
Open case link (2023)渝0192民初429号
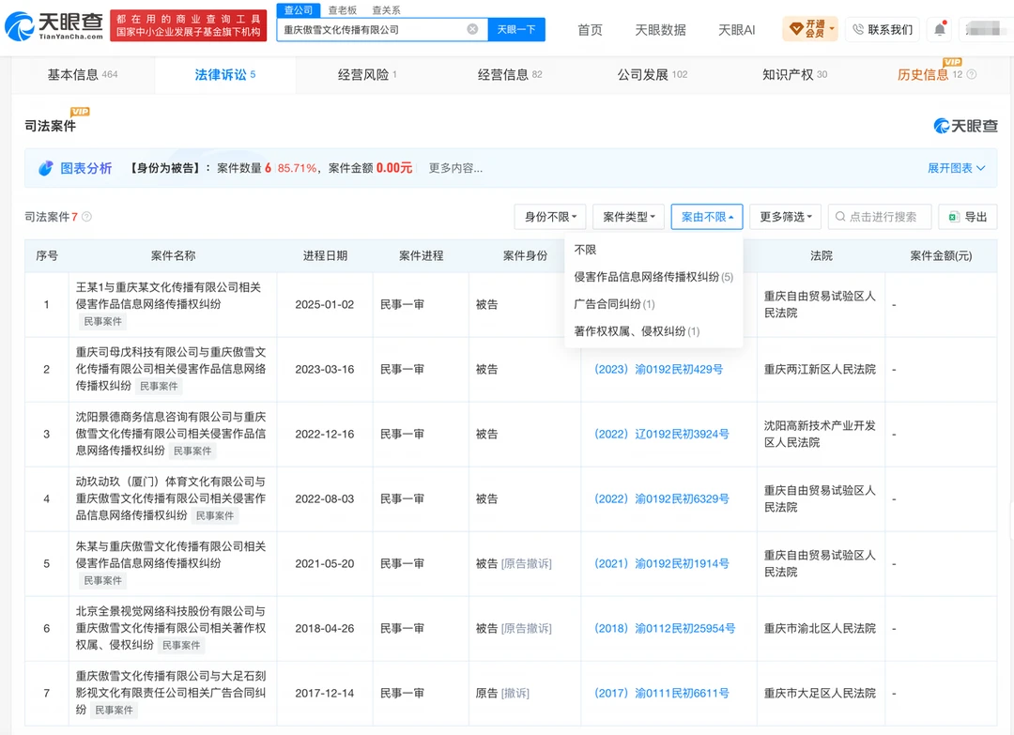(x=658, y=369)
